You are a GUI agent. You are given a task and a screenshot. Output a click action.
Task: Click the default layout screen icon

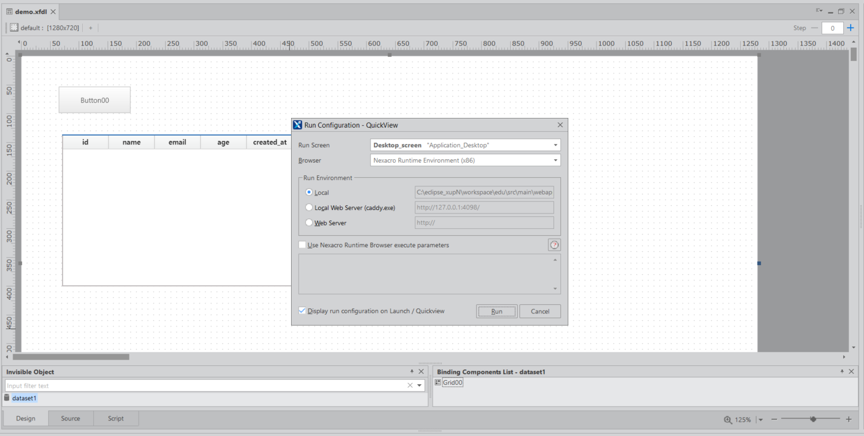pos(14,28)
